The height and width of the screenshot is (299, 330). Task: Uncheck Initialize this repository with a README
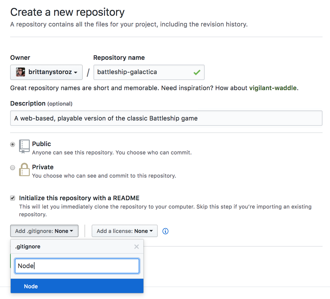12,198
